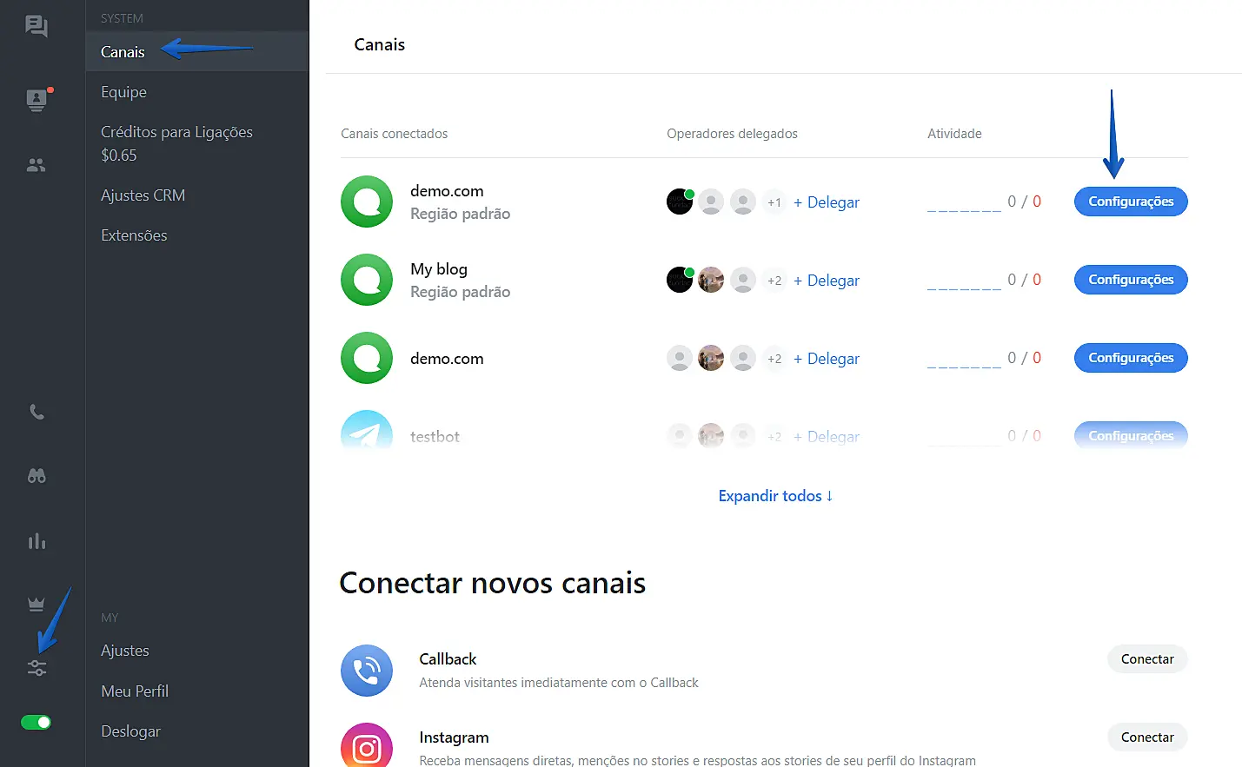Click Conectar for the Callback channel
The height and width of the screenshot is (767, 1242).
click(x=1147, y=659)
